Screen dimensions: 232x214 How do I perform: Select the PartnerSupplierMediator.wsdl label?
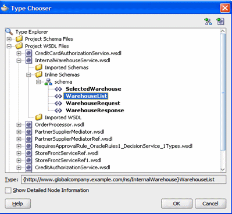70,132
